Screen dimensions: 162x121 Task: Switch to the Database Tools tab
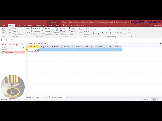click(40, 25)
